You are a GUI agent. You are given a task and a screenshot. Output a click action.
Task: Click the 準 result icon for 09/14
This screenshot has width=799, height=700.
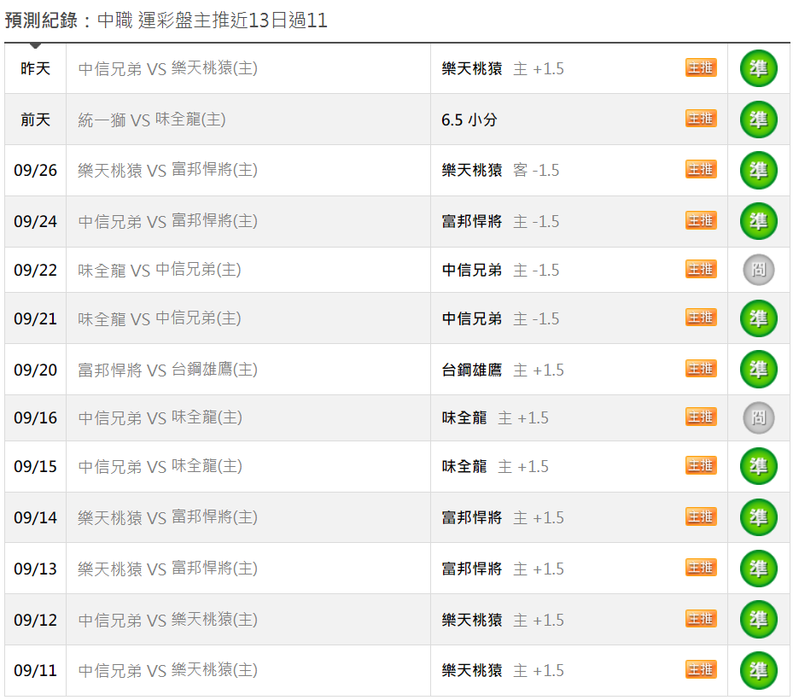tap(758, 517)
